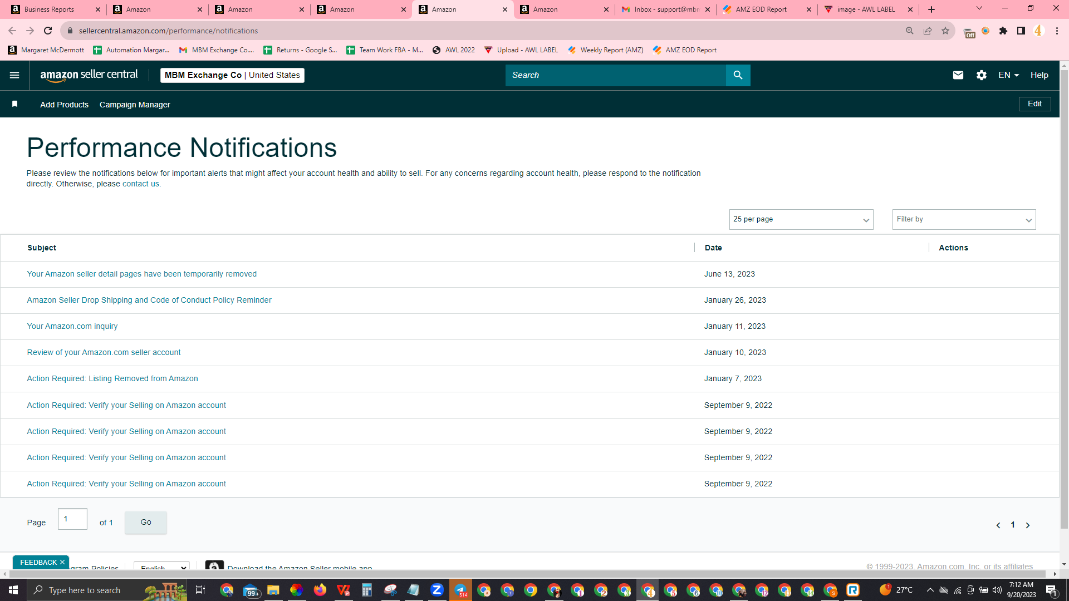Bookmark this page with star icon
The width and height of the screenshot is (1069, 601).
pyautogui.click(x=945, y=31)
